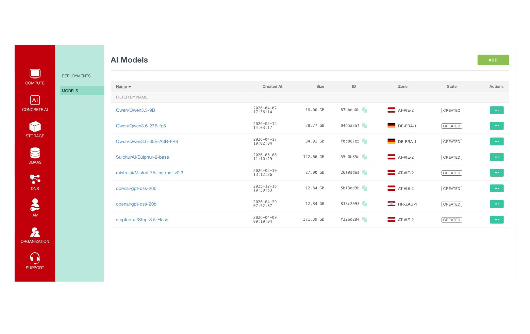
Task: Copy ID f326d284 to clipboard
Action: 365,219
